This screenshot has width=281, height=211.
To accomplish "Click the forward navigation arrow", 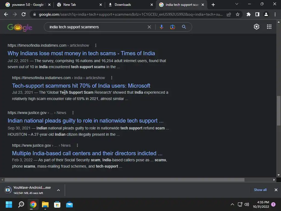I will point(15,14).
